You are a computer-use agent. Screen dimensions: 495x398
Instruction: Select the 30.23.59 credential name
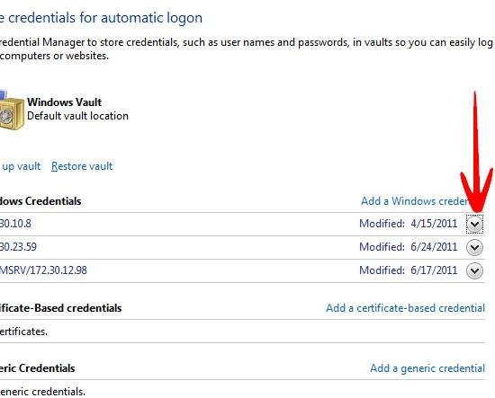tap(18, 247)
